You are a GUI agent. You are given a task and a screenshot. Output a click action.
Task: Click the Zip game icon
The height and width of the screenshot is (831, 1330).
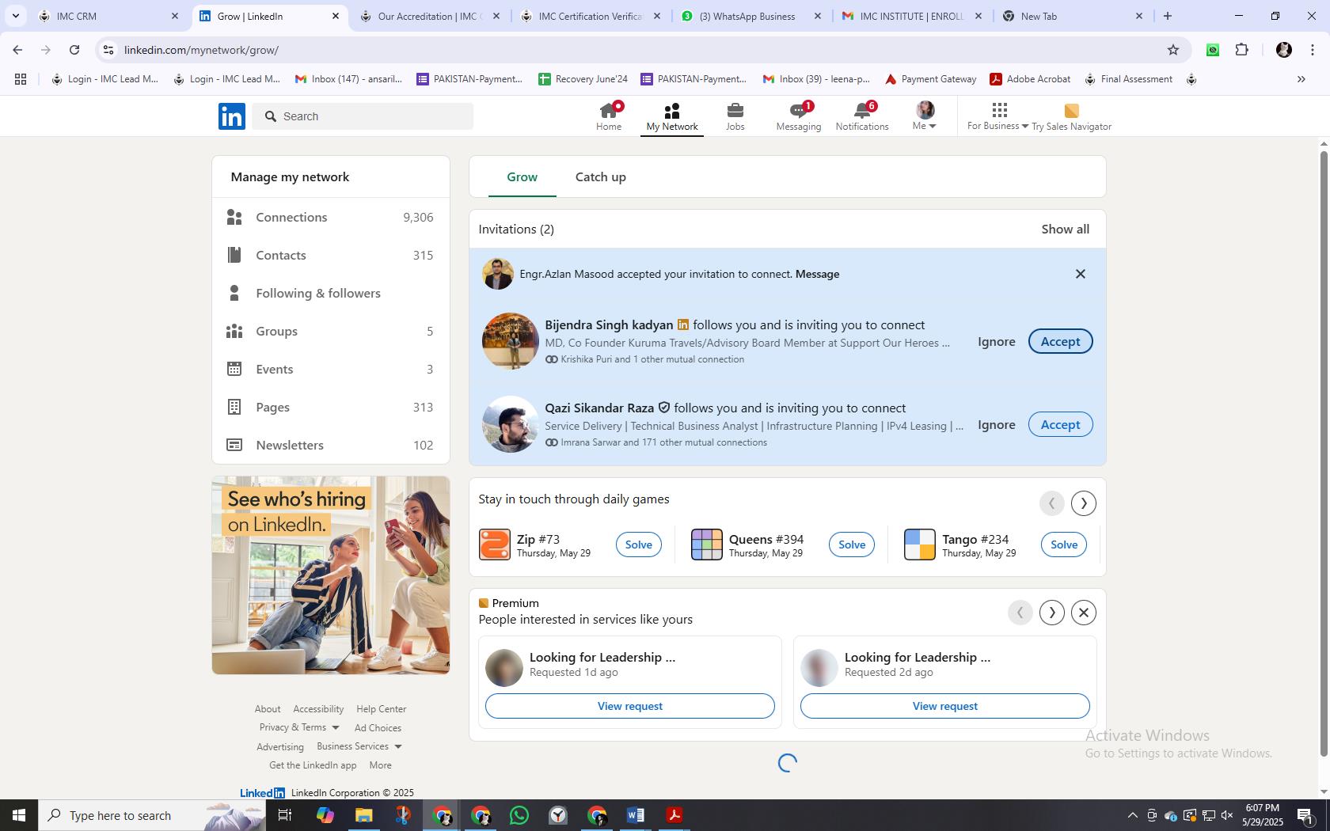495,545
